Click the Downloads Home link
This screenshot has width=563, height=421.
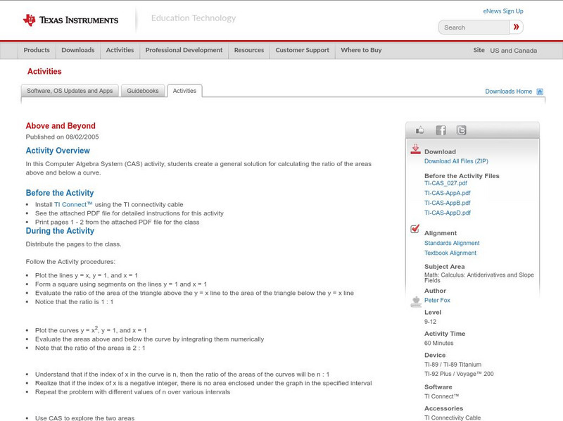[508, 92]
